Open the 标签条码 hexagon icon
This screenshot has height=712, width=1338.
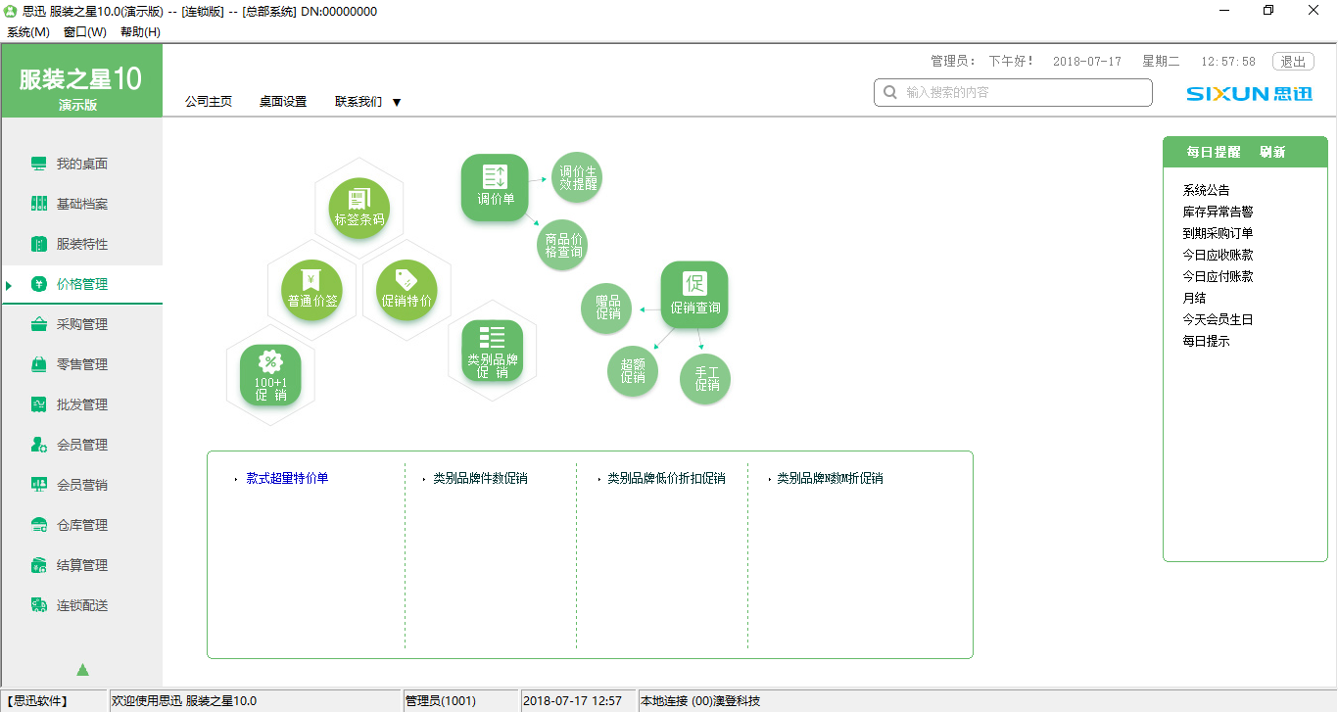359,209
